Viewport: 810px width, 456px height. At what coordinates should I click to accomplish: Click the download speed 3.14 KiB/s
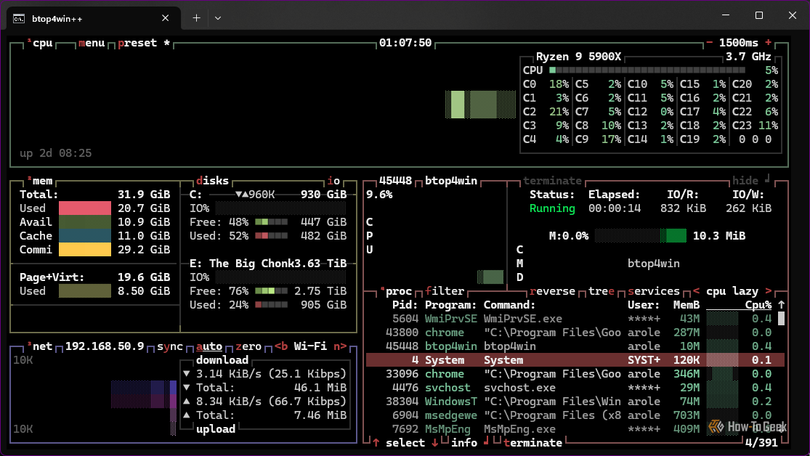click(x=228, y=374)
